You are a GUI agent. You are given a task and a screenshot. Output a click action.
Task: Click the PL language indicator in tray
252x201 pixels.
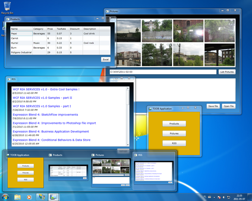(x=205, y=197)
